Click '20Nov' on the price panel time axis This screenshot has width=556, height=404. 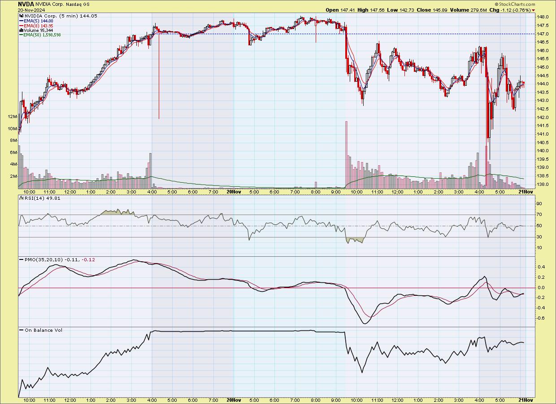[234, 192]
